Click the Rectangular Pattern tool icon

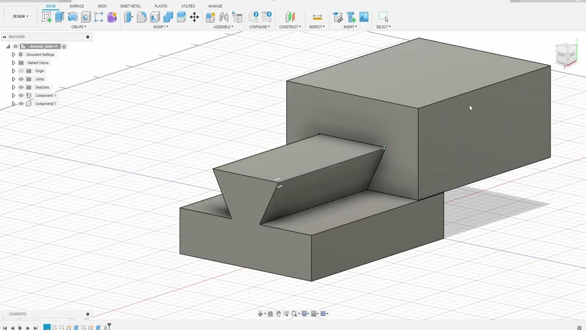98,17
